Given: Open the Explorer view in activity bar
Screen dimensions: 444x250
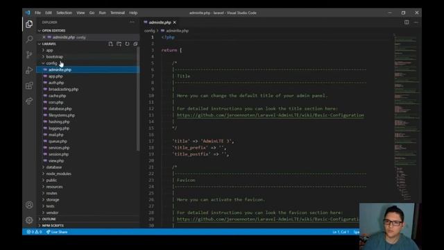Looking at the screenshot, I should [29, 24].
